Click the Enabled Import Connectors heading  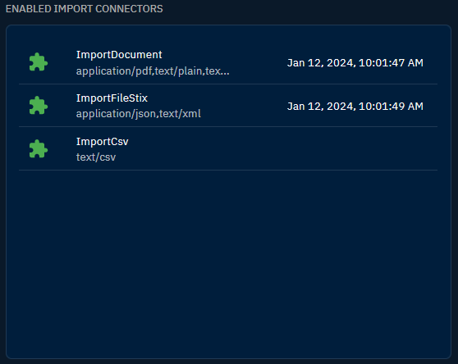[x=84, y=9]
